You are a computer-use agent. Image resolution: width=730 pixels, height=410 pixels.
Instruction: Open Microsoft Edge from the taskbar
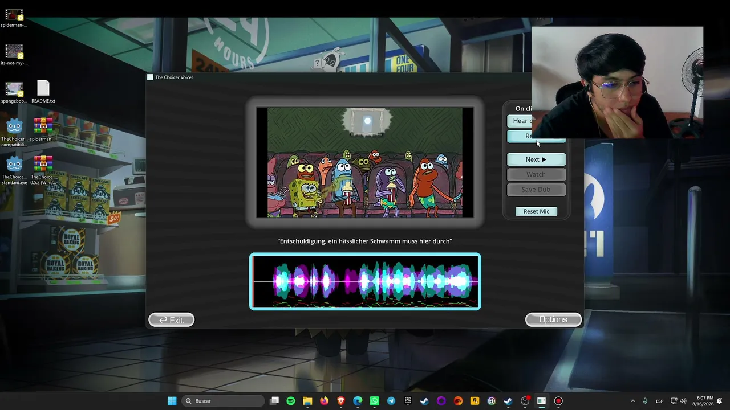(x=358, y=401)
